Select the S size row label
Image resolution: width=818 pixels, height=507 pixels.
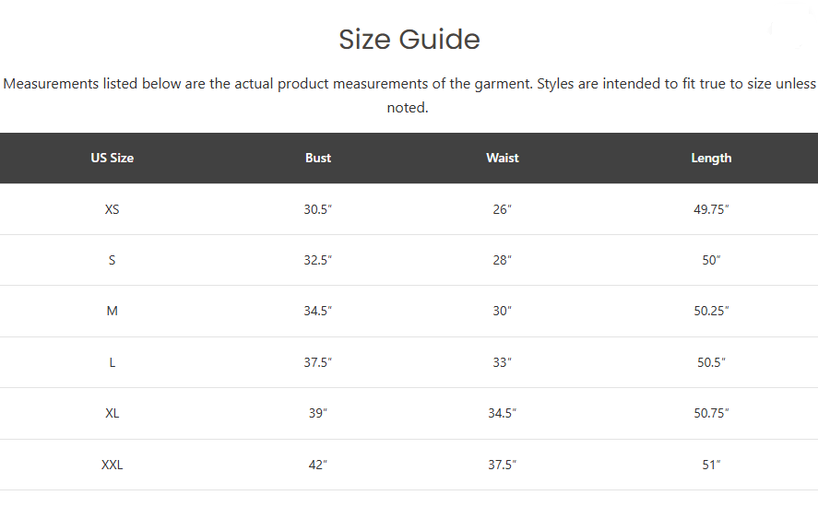(x=113, y=260)
